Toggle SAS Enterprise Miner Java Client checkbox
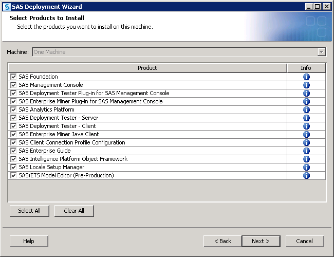 pos(13,134)
